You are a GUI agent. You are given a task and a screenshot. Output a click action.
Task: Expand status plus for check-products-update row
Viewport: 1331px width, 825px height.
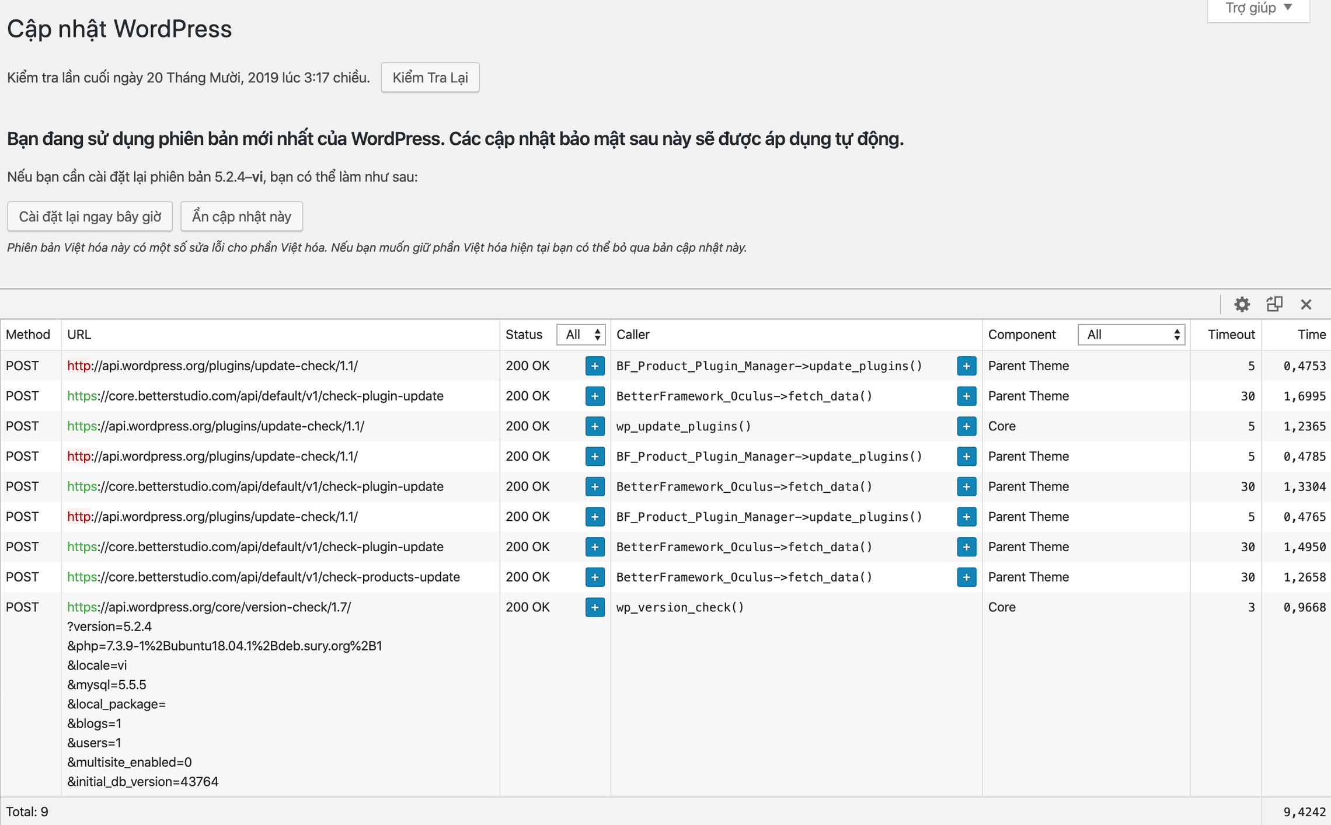[595, 577]
